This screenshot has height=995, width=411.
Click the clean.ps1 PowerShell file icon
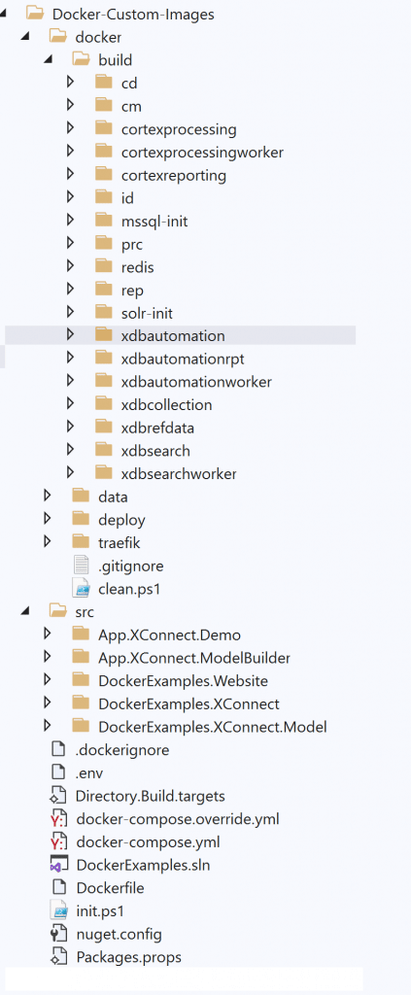(x=82, y=589)
